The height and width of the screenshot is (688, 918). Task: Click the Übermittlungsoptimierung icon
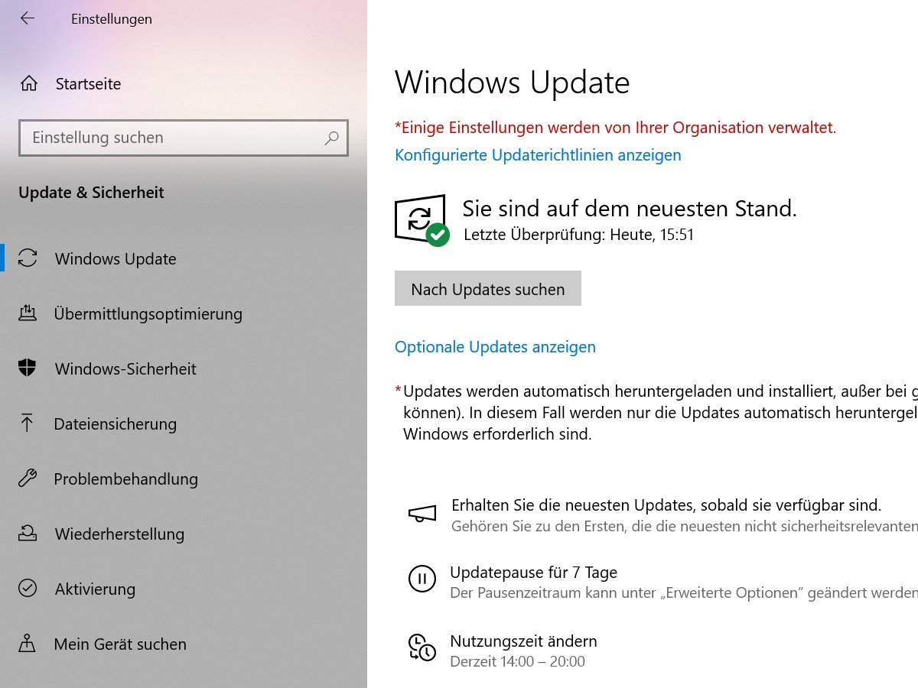[x=28, y=313]
